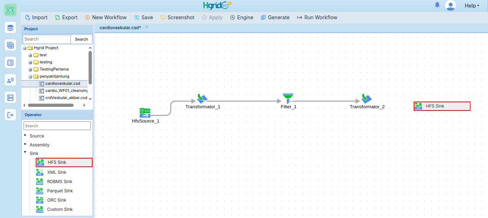The height and width of the screenshot is (218, 488).
Task: Select the HFS Sink node on canvas
Action: click(442, 106)
